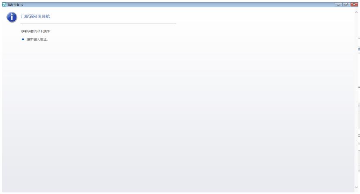This screenshot has height=194, width=360.
Task: Click the 站长宝盒 app icon in title bar
Action: click(4, 4)
